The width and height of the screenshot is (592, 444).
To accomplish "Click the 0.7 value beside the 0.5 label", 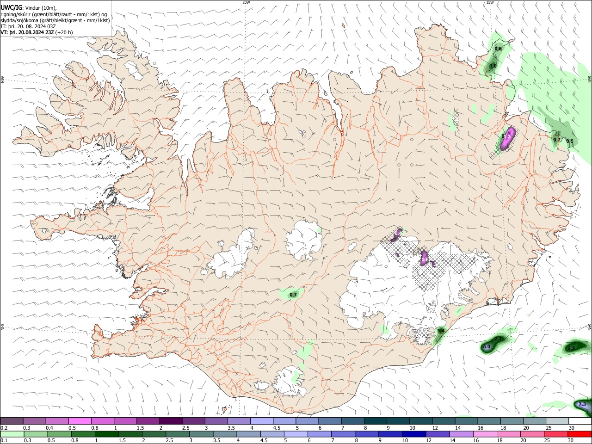I will point(557,139).
